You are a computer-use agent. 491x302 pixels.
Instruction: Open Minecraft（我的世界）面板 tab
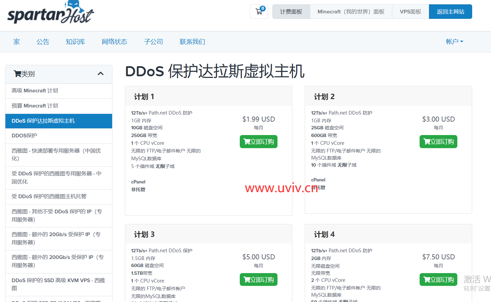(x=351, y=12)
